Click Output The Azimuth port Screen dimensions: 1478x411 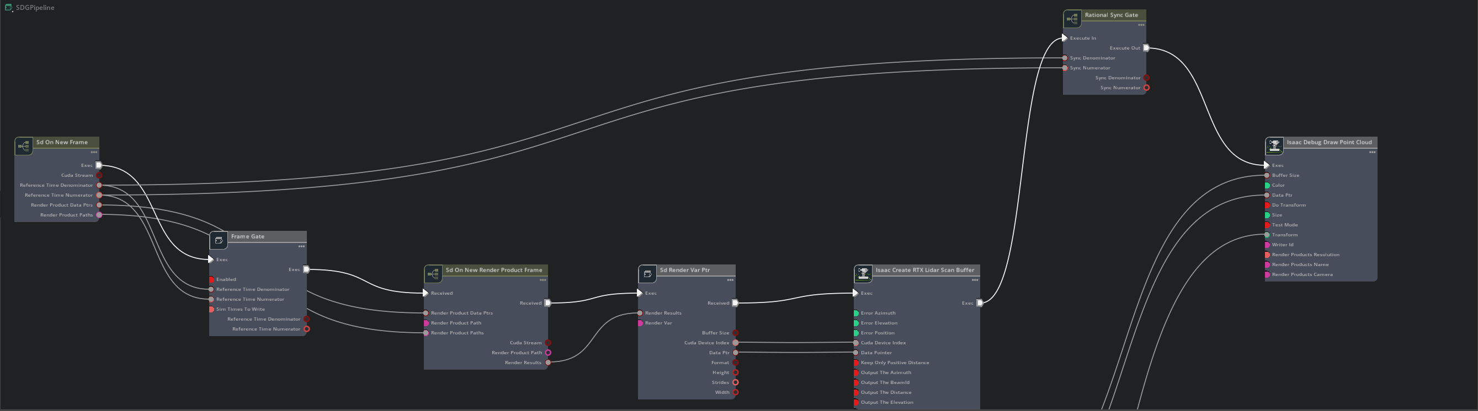click(x=855, y=372)
